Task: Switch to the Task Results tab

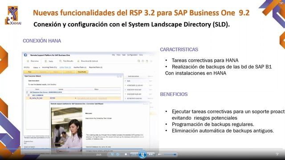Action: pos(66,61)
